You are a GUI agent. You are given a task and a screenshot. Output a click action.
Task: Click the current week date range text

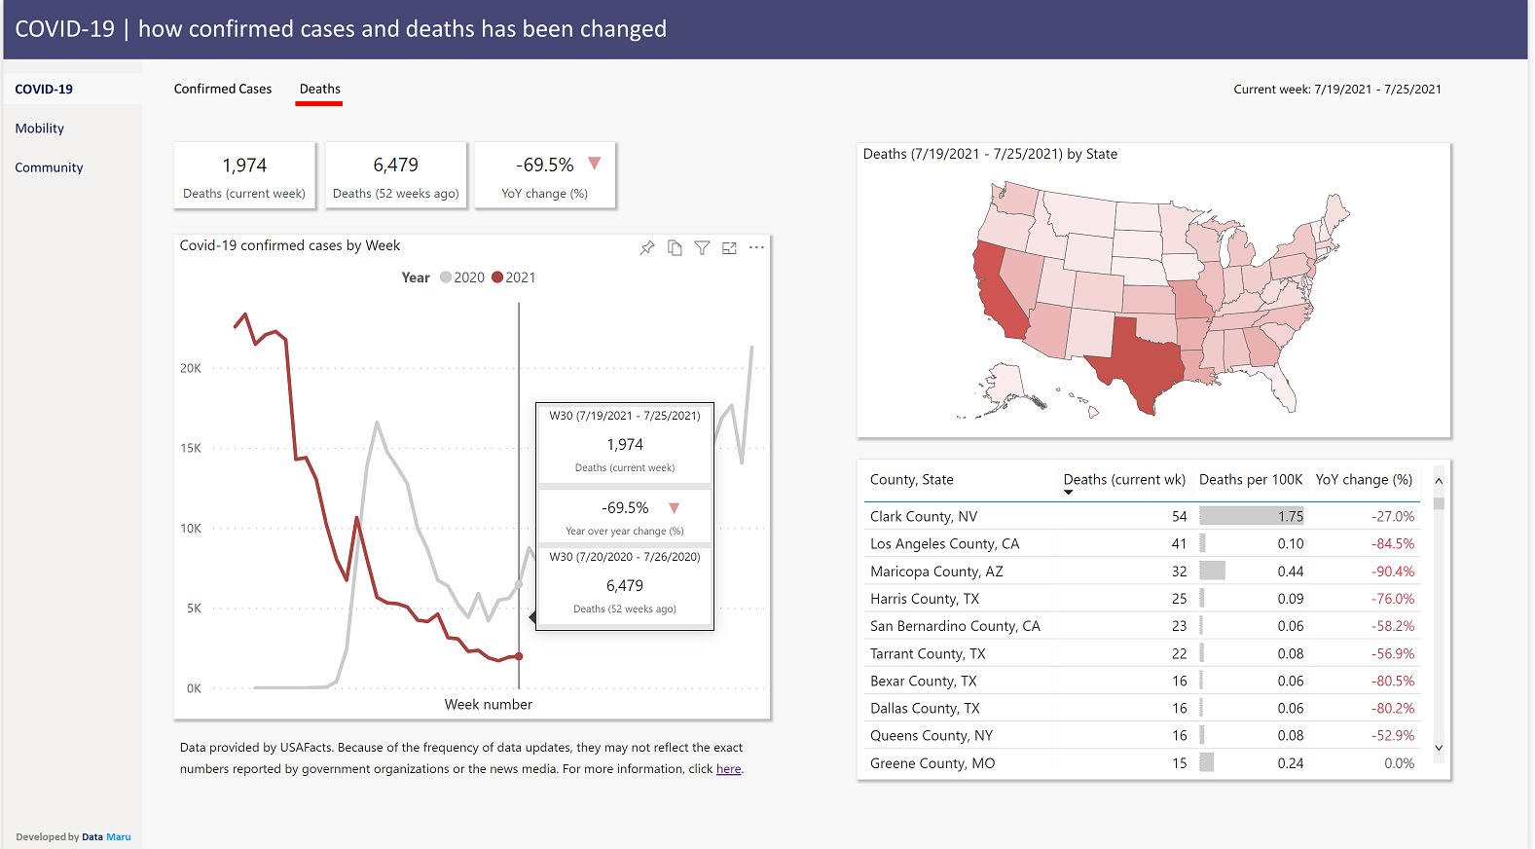coord(1337,90)
